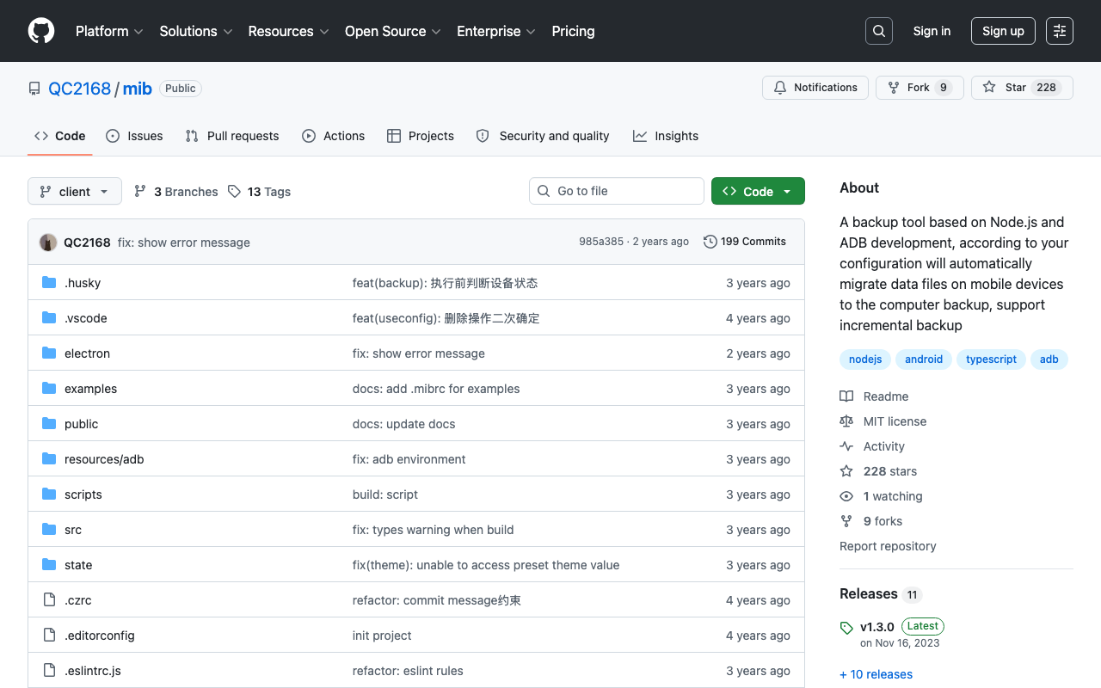Screen dimensions: 1101x688
Task: Star the repository with Star button
Action: [x=1022, y=88]
